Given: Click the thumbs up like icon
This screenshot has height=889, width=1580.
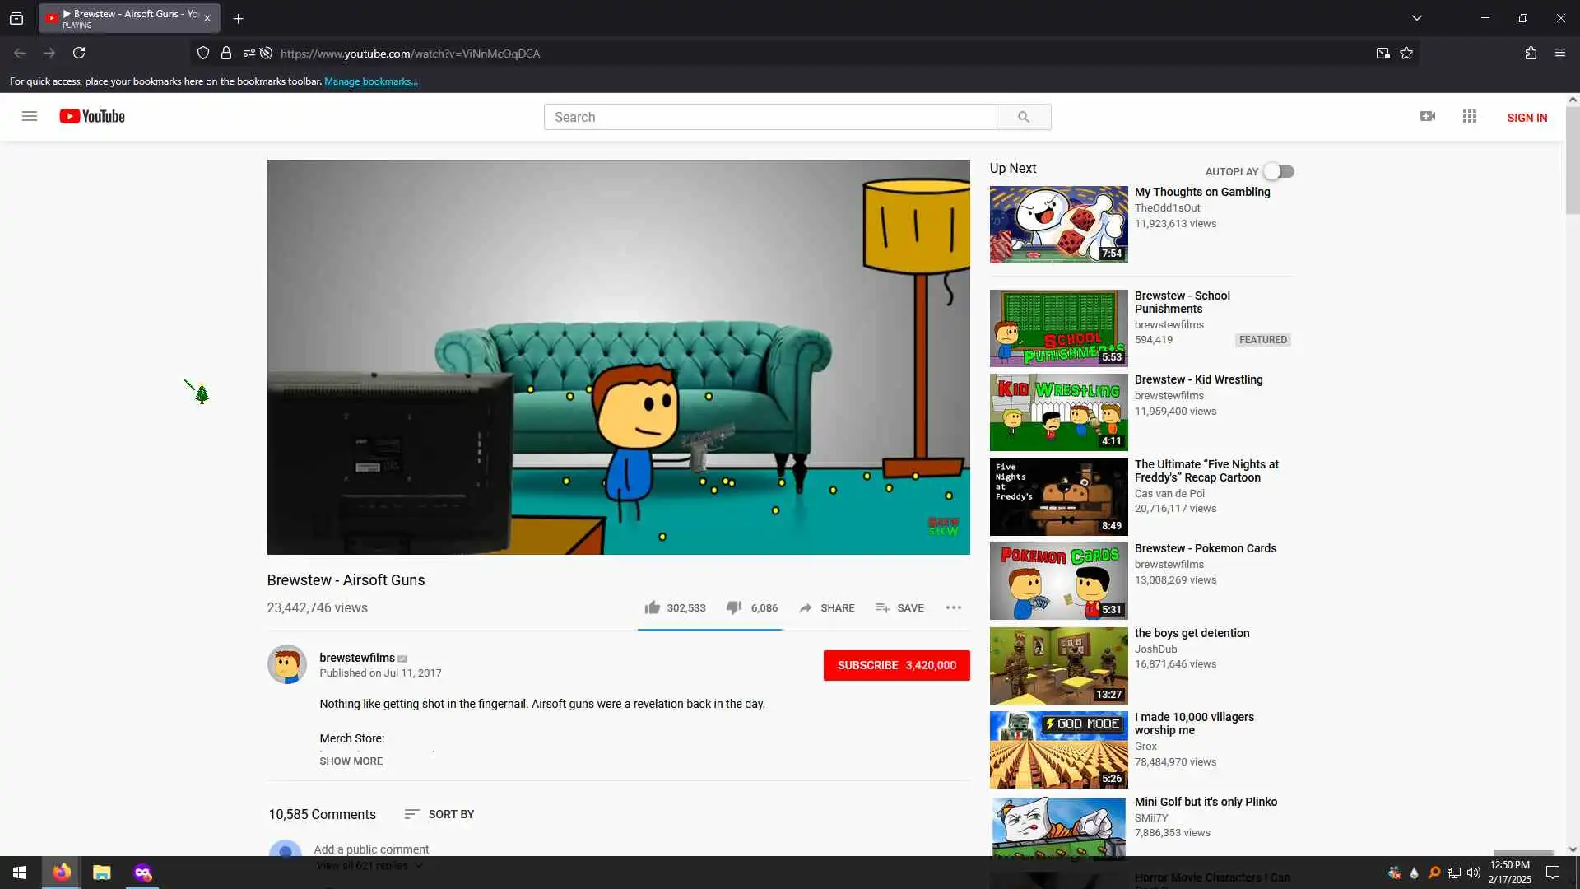Looking at the screenshot, I should click(652, 607).
